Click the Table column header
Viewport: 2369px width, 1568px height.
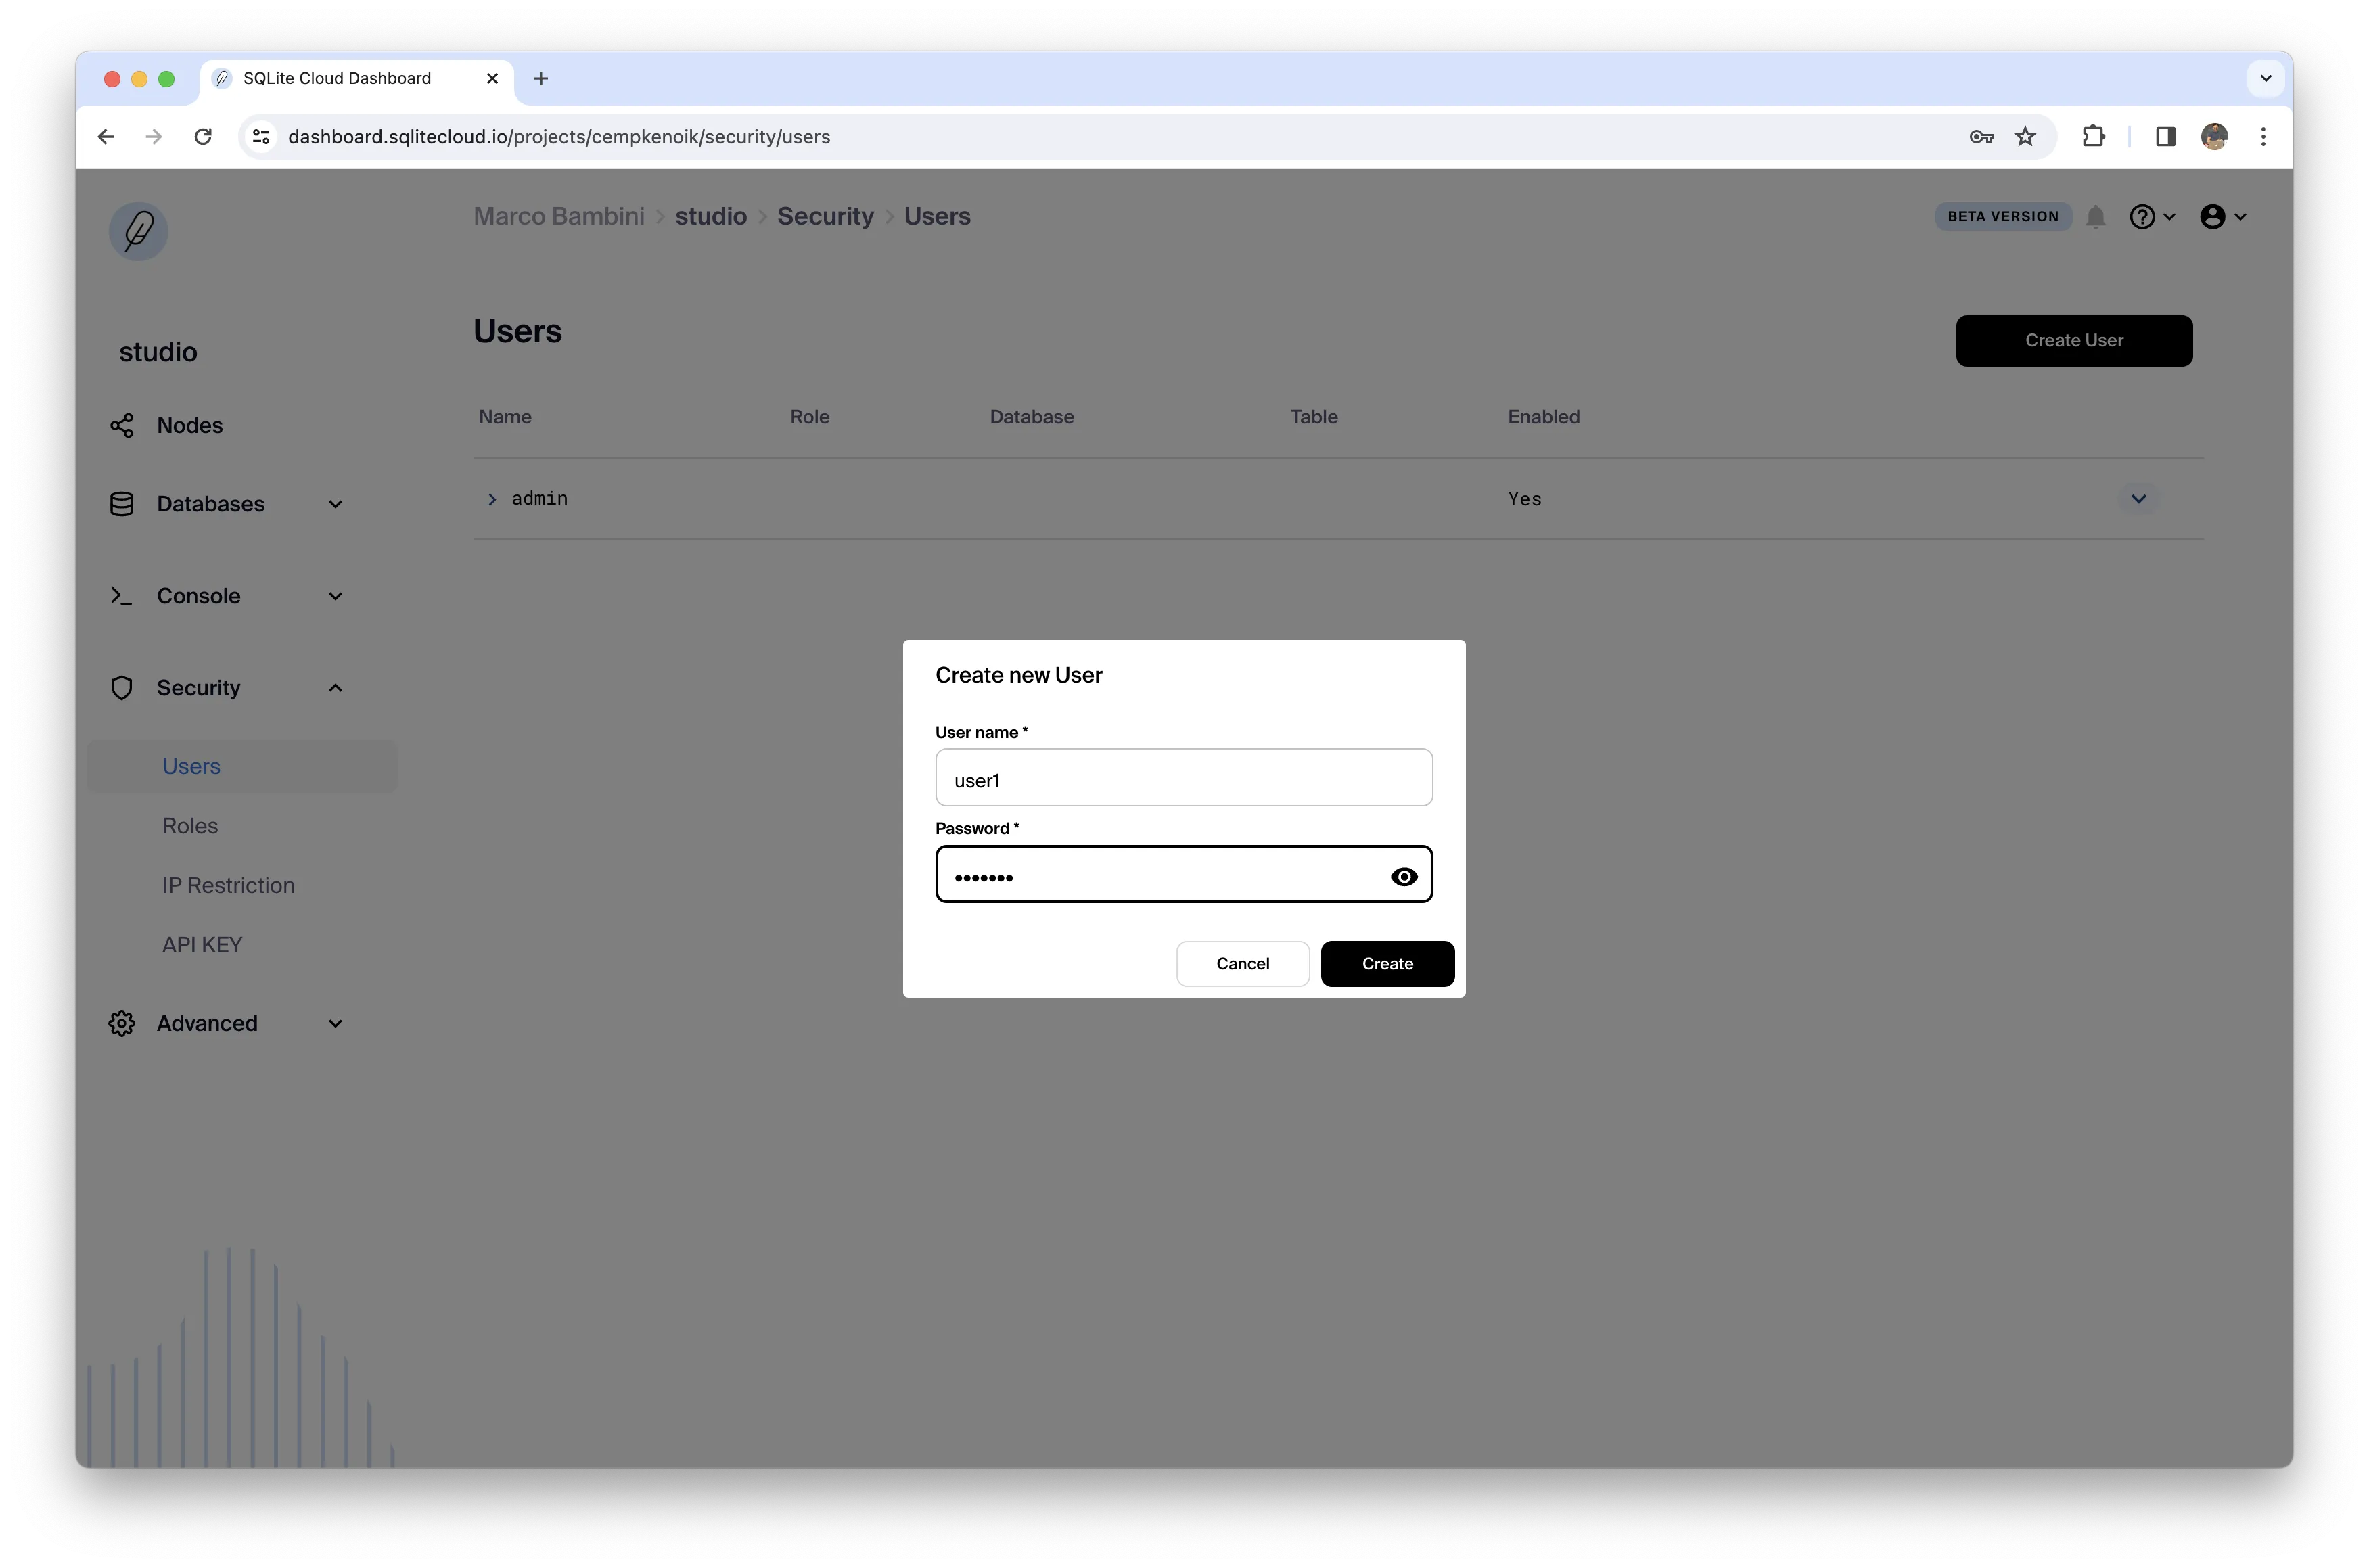1313,417
